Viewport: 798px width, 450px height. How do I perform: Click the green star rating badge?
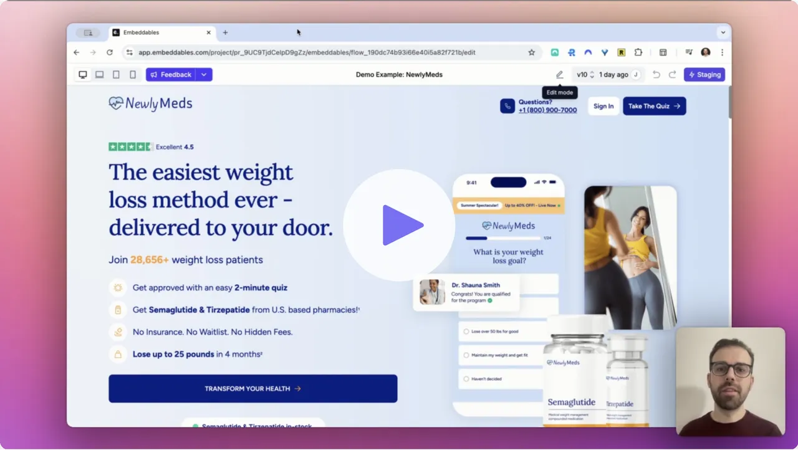130,147
